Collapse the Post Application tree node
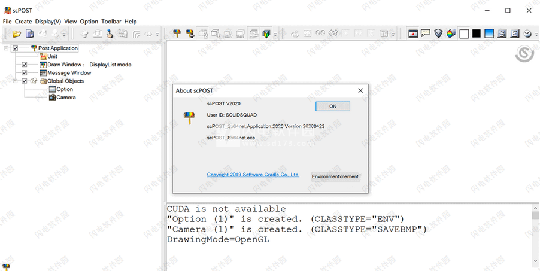 [6, 48]
